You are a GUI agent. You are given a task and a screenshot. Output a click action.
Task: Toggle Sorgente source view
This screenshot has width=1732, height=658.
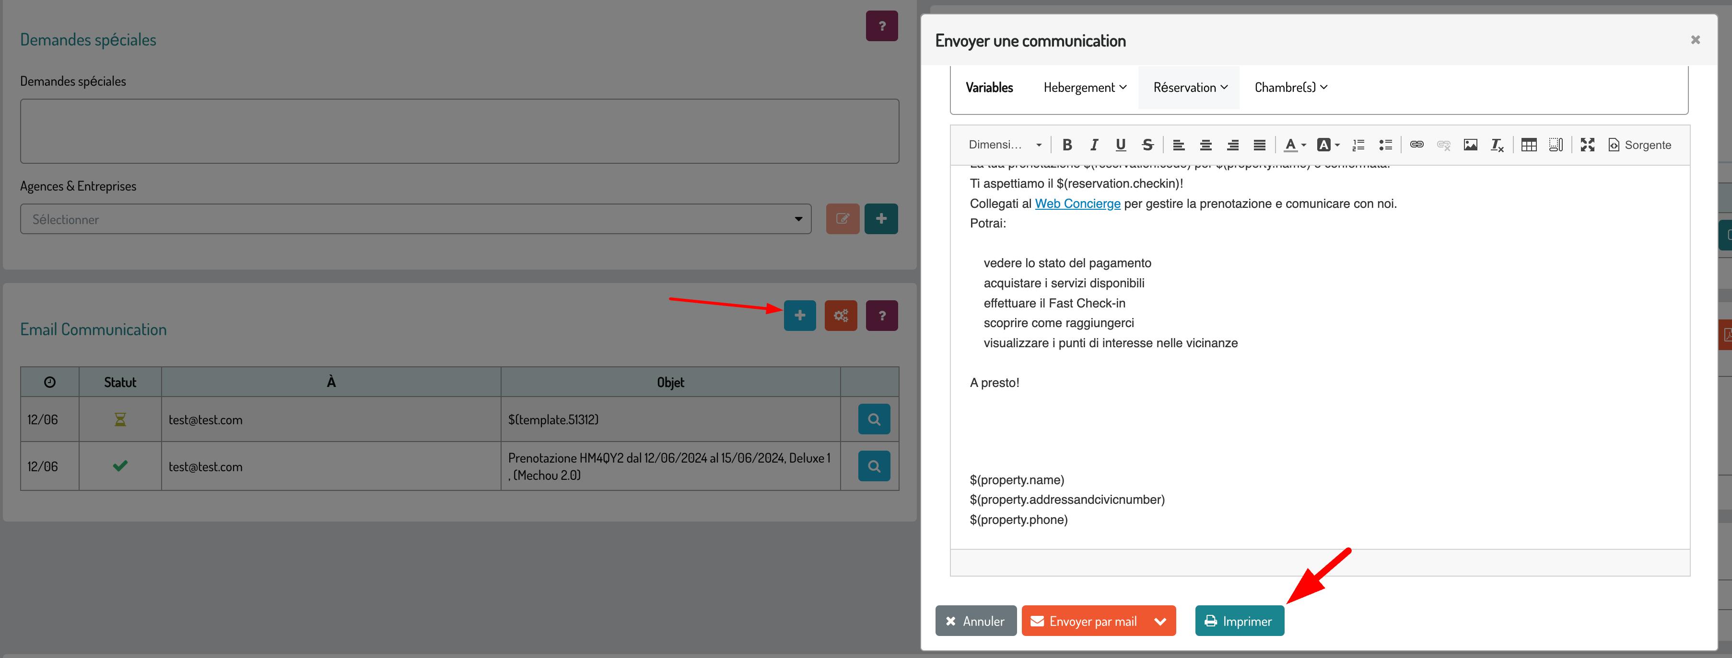click(1639, 145)
